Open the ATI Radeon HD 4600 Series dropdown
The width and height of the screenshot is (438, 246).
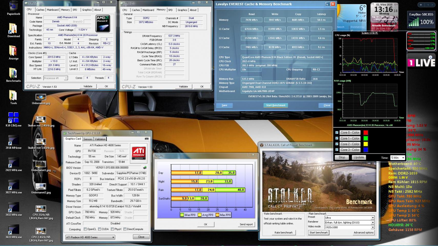click(90, 237)
